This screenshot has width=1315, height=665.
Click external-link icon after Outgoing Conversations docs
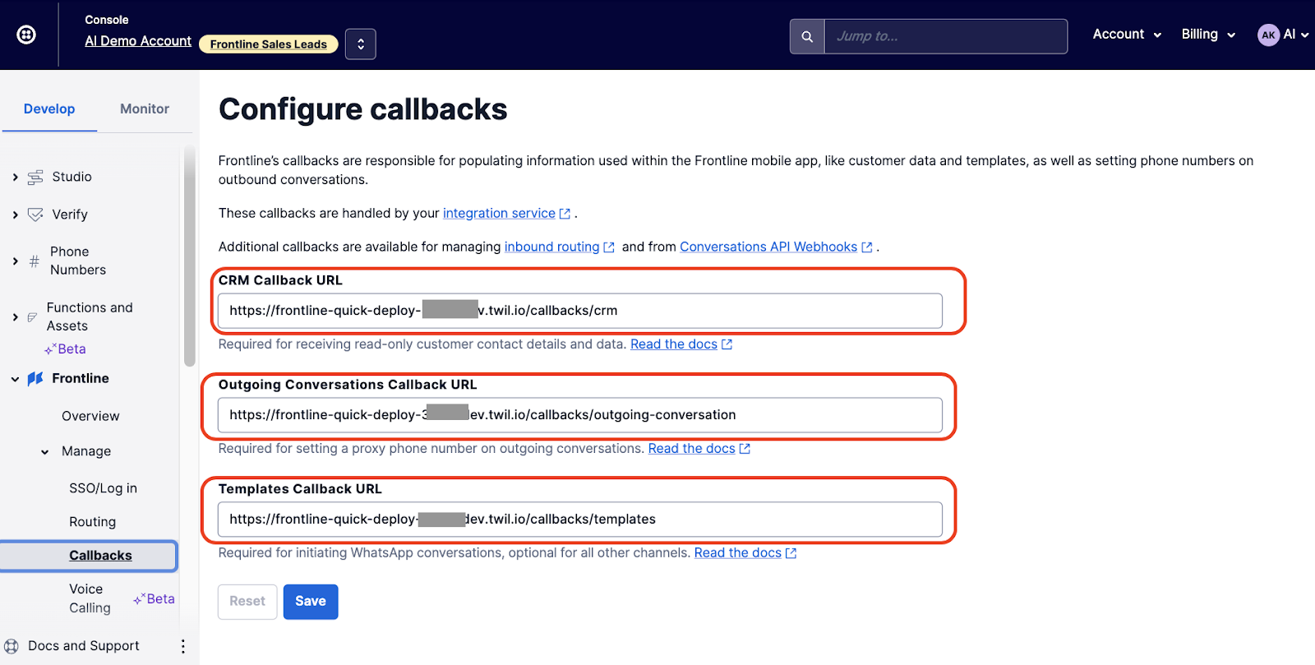[x=745, y=449]
